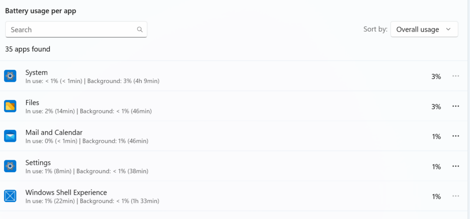The height and width of the screenshot is (219, 470).
Task: Open the Sort by Overall usage dropdown
Action: (424, 29)
